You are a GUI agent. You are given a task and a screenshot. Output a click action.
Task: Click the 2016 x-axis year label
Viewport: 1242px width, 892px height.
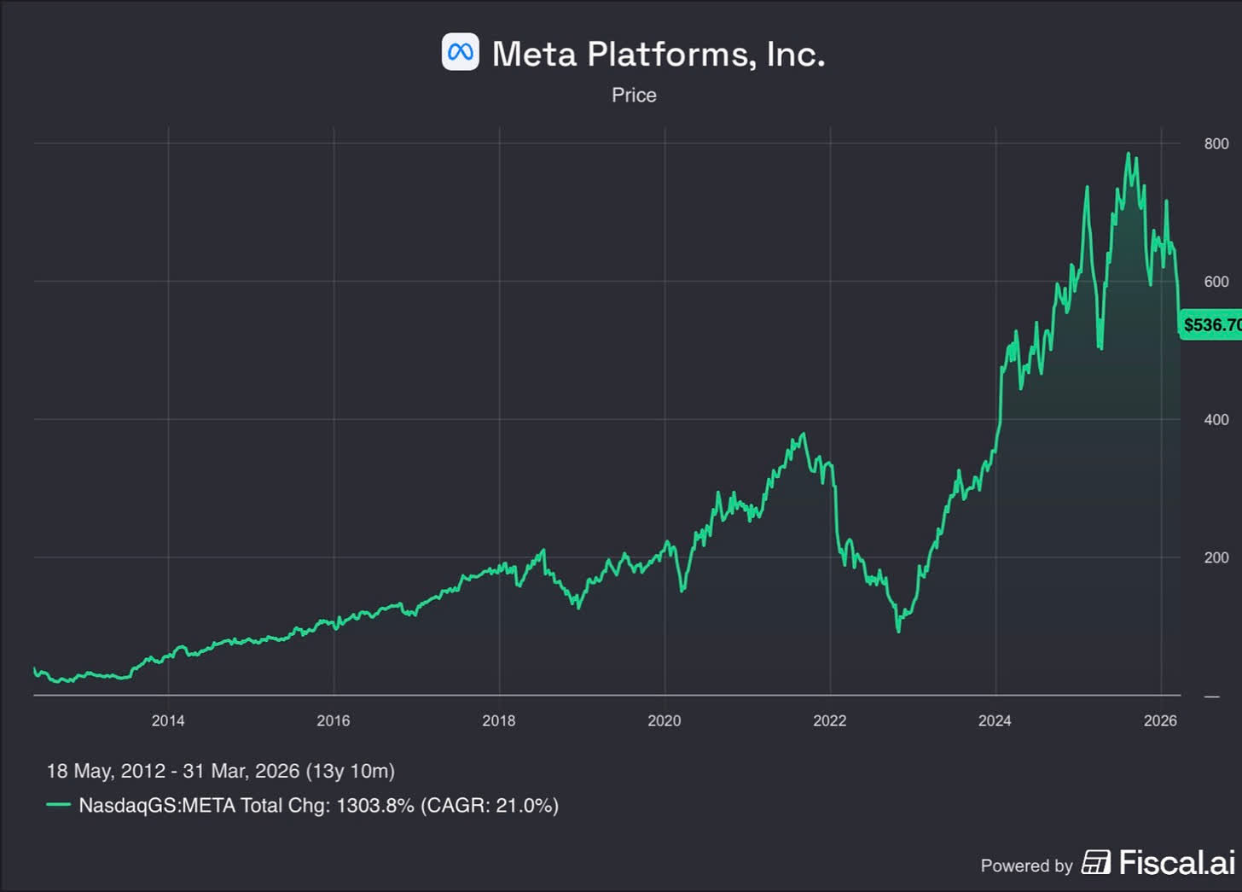(x=334, y=720)
